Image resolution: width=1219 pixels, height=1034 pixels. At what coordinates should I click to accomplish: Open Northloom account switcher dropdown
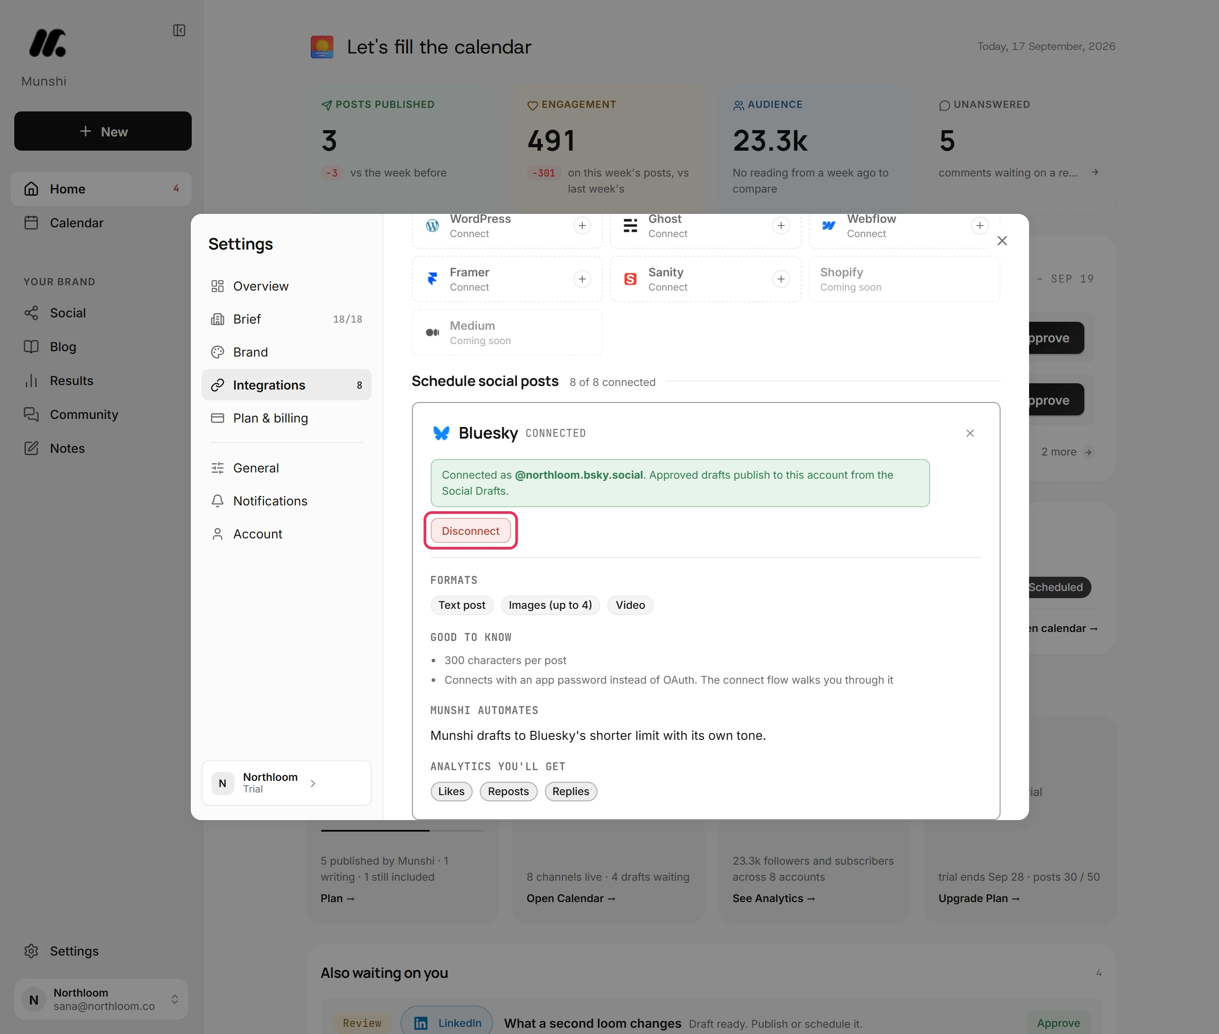click(101, 999)
